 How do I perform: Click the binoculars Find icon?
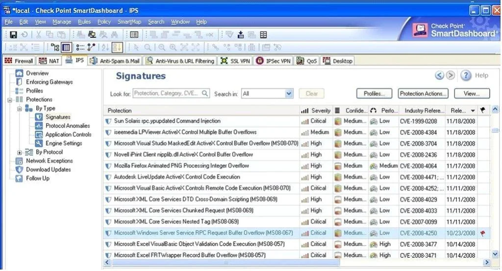coord(114,35)
